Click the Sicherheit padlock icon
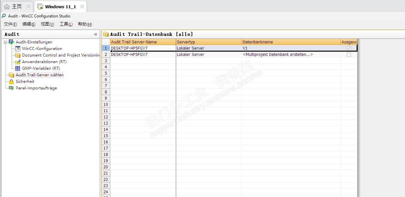The height and width of the screenshot is (197, 405). click(12, 82)
